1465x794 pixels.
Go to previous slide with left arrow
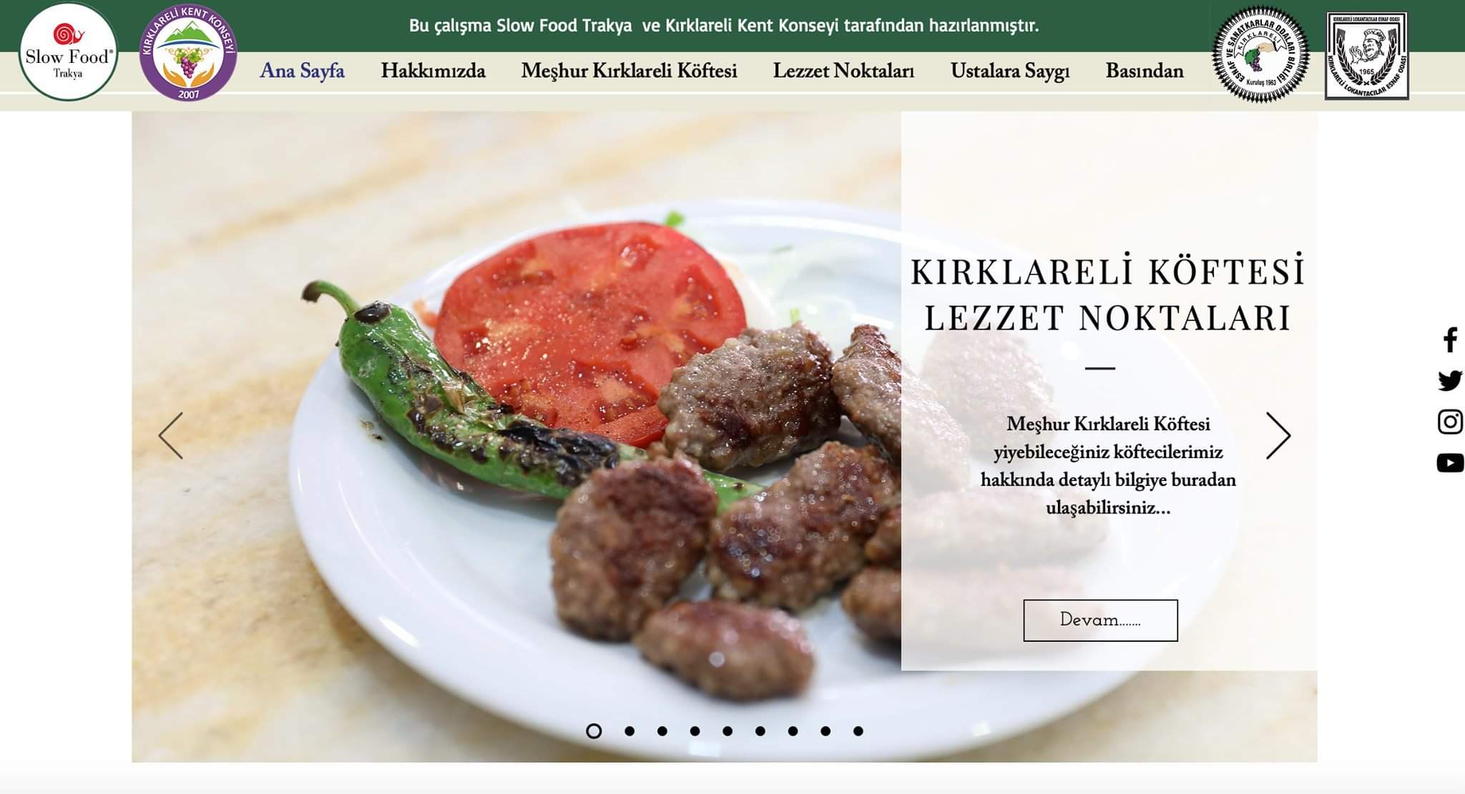coord(170,435)
